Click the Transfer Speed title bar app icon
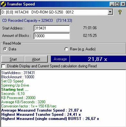126x127 pixels. tap(3, 4)
